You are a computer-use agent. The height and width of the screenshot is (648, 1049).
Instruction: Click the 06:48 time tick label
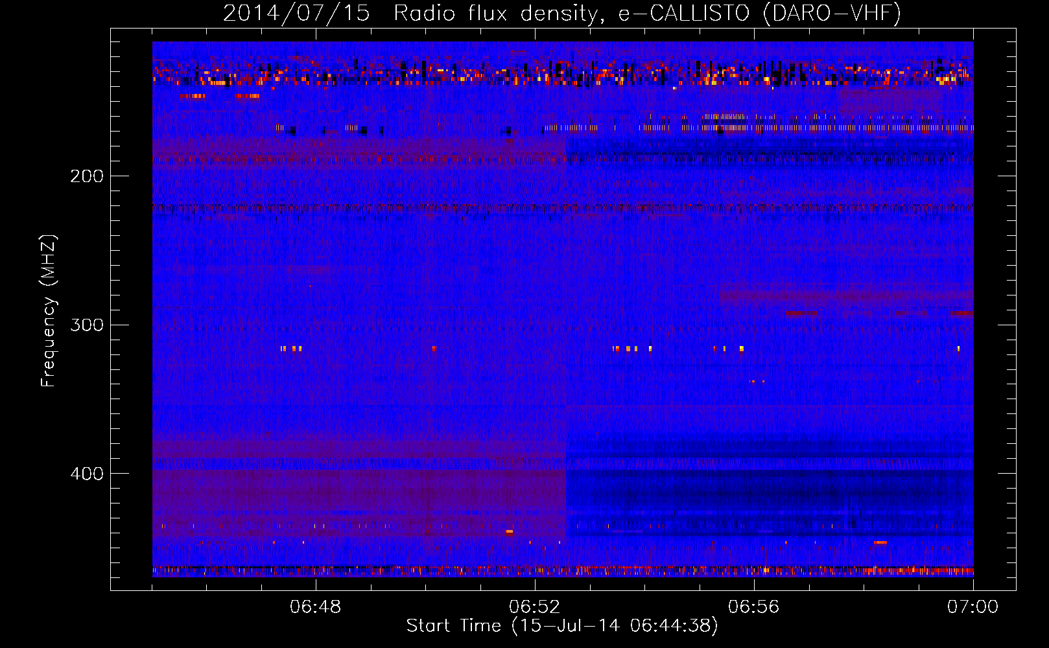click(x=316, y=607)
